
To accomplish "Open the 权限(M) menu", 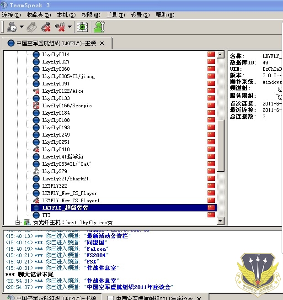I will pos(91,15).
